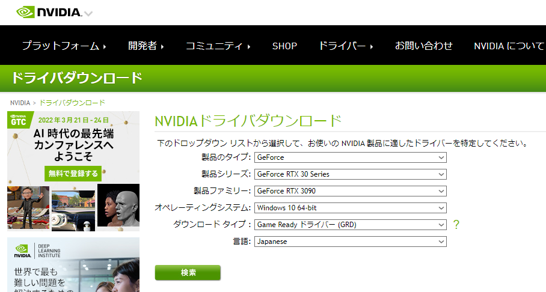Screen dimensions: 546x292
Task: Go to the SHOP menu item
Action: (x=284, y=46)
